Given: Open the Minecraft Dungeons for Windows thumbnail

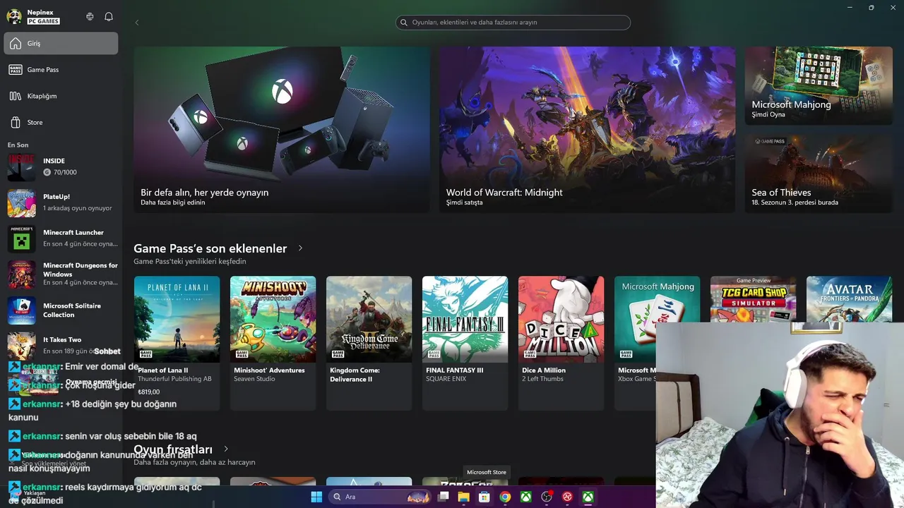Looking at the screenshot, I should [21, 274].
